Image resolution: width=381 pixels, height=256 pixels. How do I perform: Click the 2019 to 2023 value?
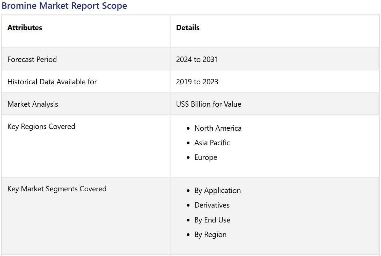(x=197, y=82)
